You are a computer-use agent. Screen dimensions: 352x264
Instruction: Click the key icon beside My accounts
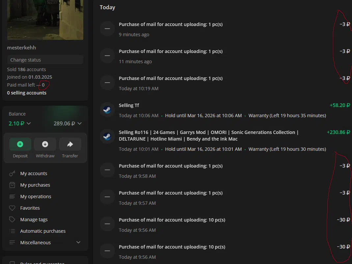click(x=12, y=173)
